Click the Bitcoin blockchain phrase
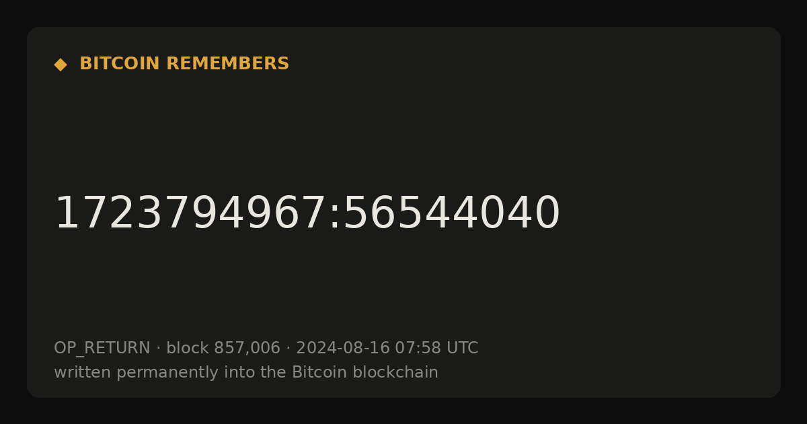The image size is (807, 424). click(365, 372)
